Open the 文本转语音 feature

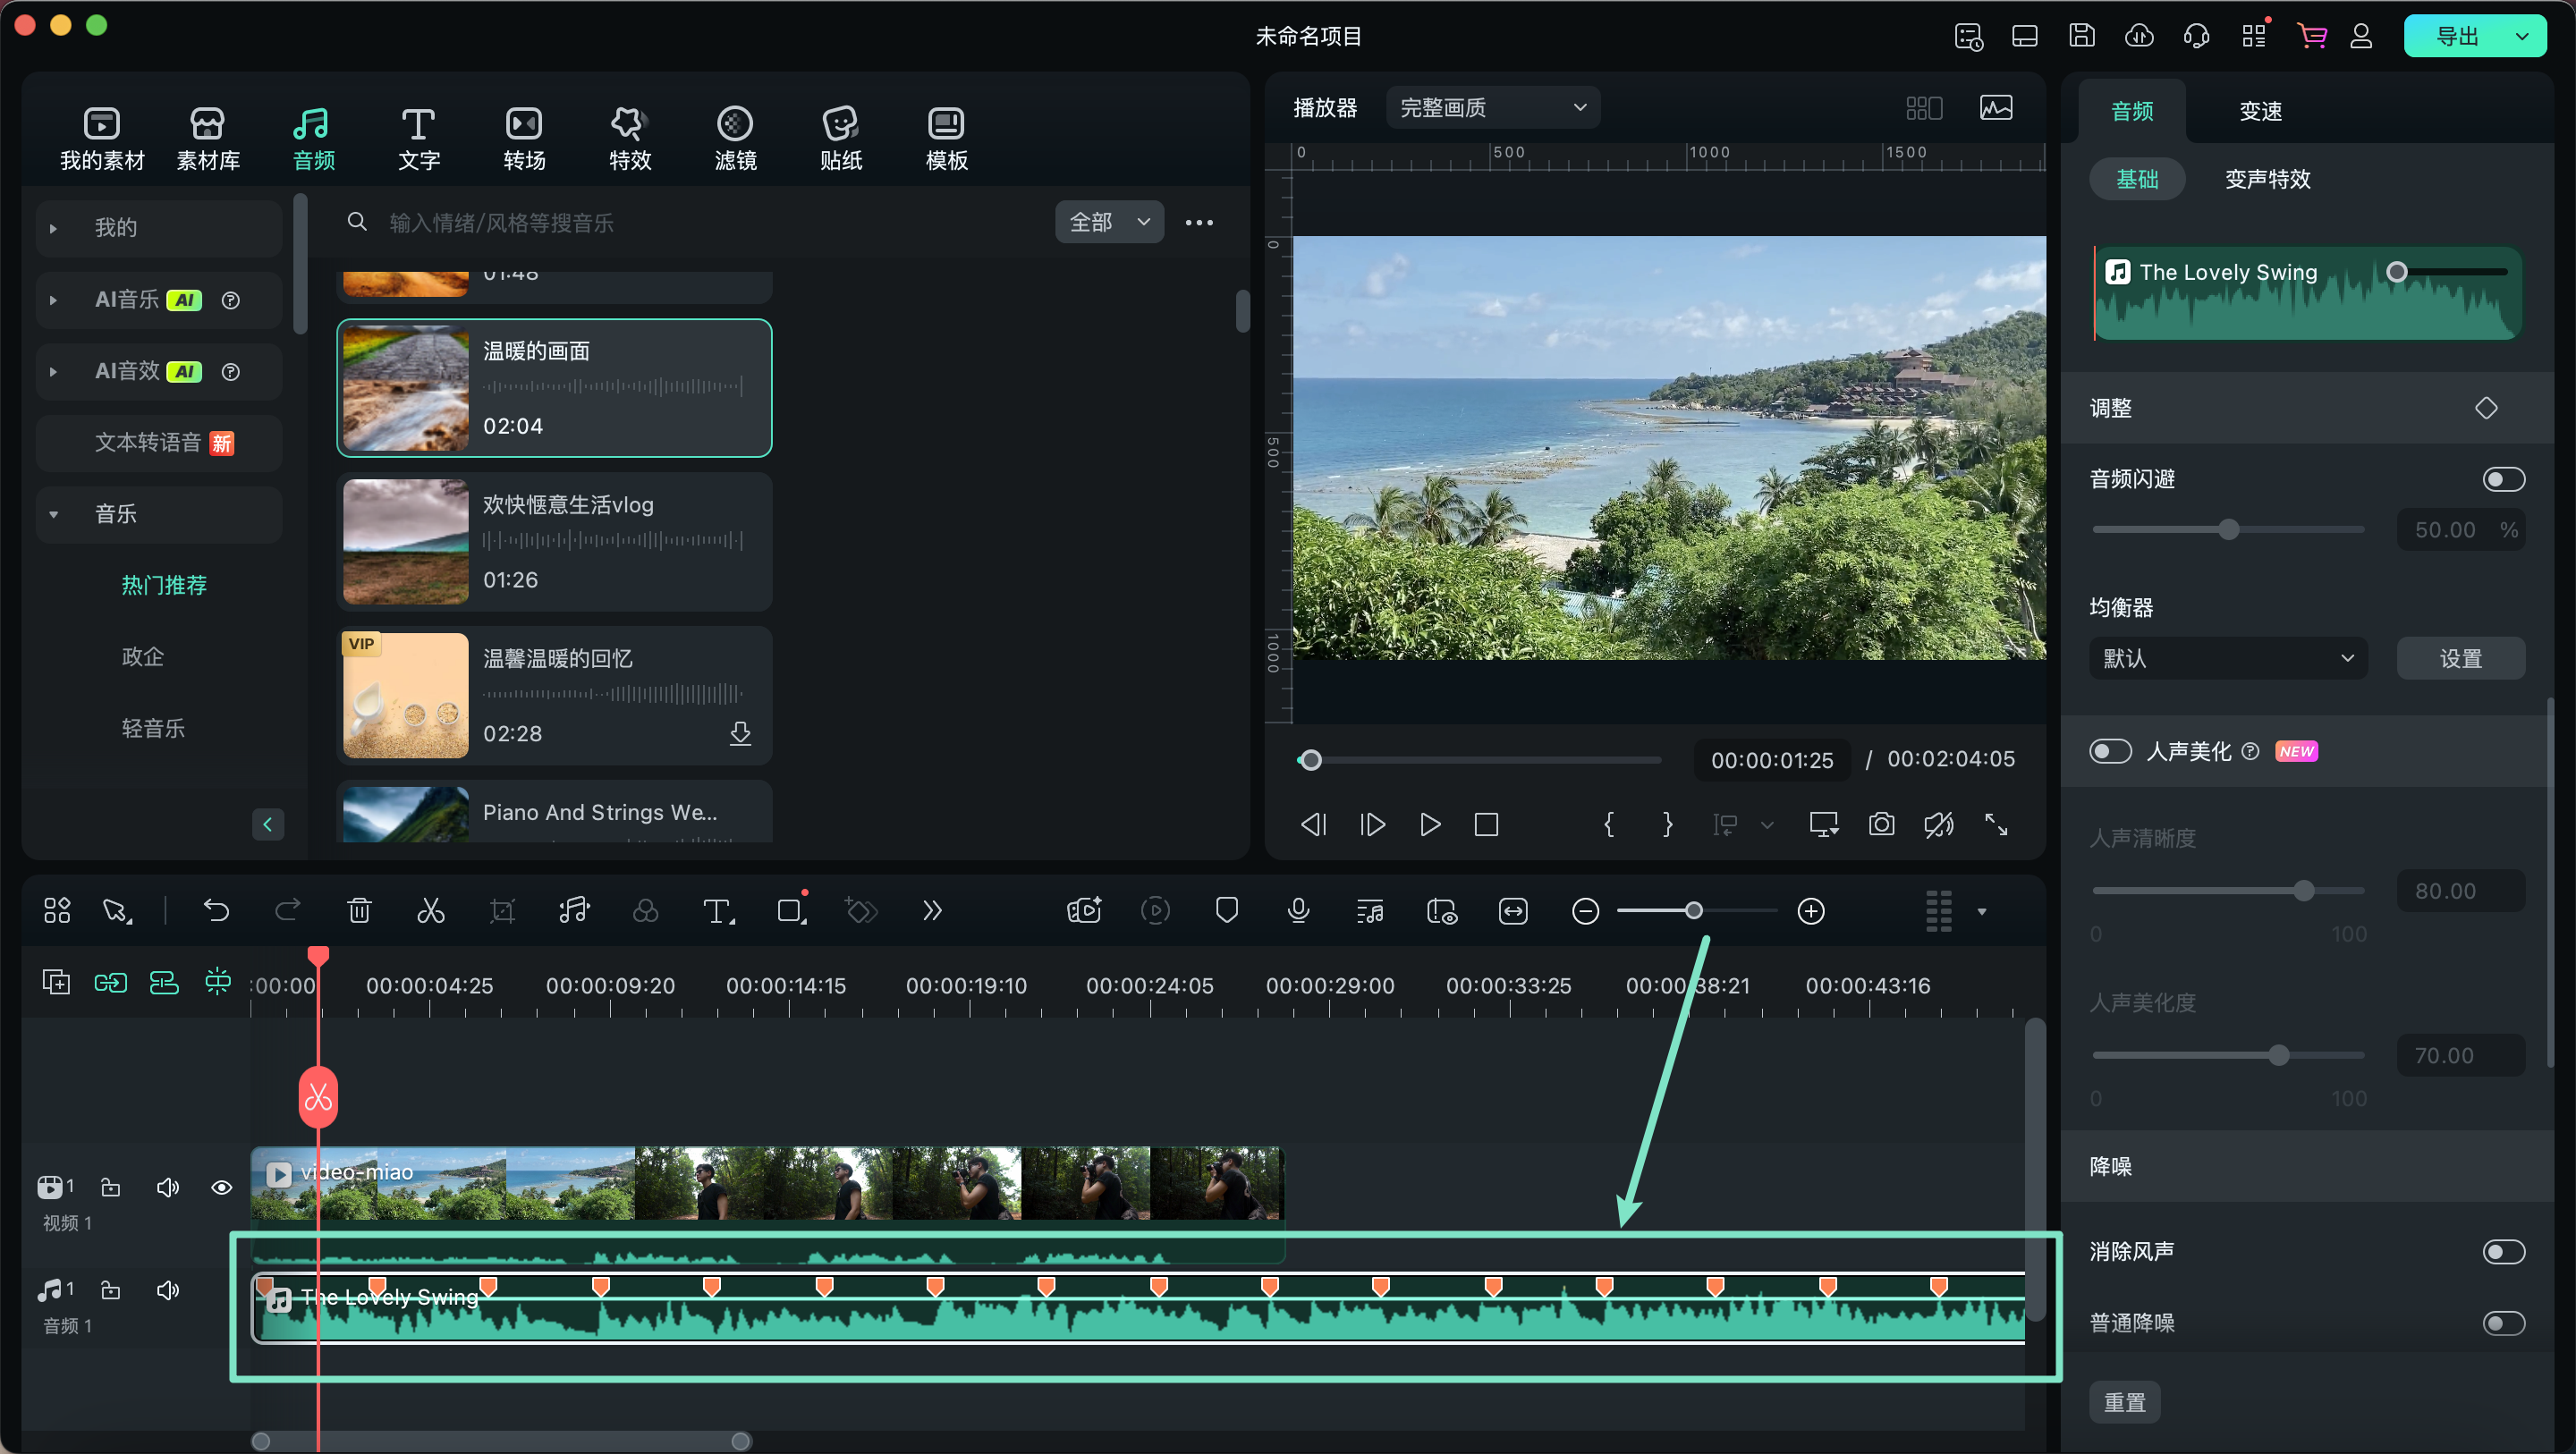coord(159,443)
